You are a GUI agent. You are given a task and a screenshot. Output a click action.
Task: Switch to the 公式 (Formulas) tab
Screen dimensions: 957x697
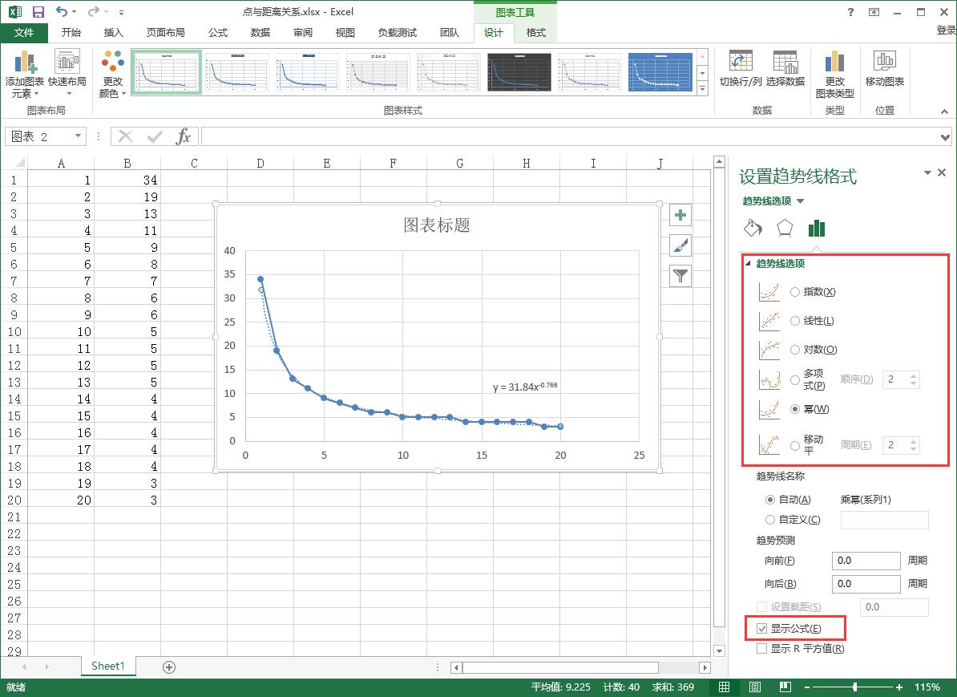click(x=217, y=32)
